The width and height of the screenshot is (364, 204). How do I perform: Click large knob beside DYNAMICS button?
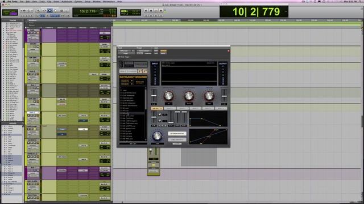click(157, 136)
